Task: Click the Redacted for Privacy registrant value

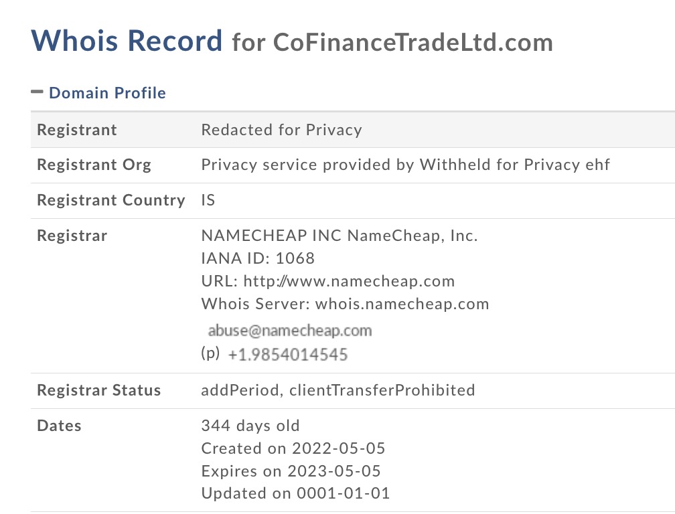Action: pyautogui.click(x=281, y=130)
